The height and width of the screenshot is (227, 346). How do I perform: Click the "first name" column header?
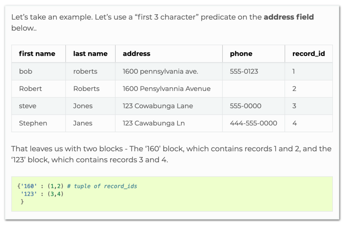coord(37,54)
